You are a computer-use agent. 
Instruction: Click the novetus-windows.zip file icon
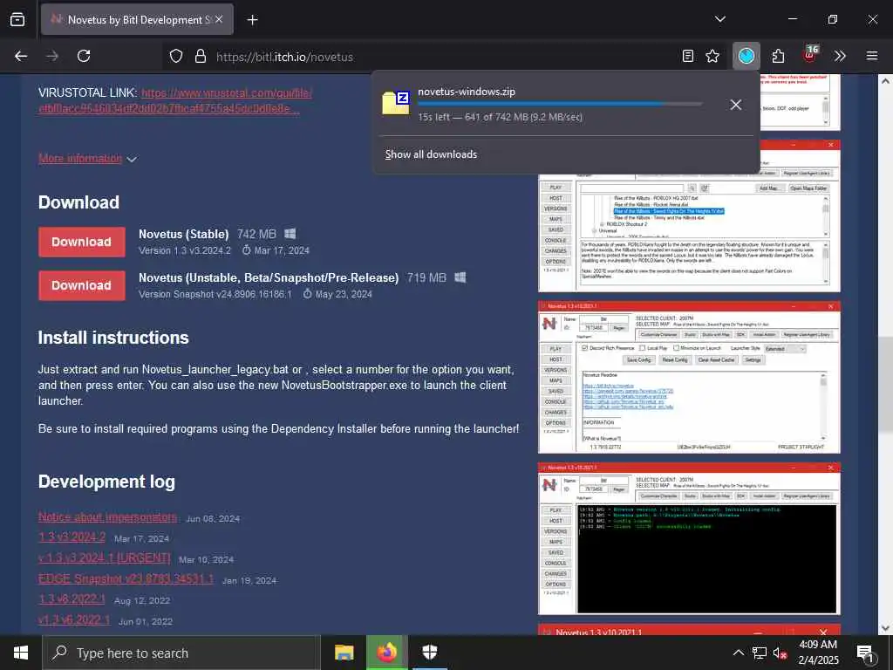(396, 103)
